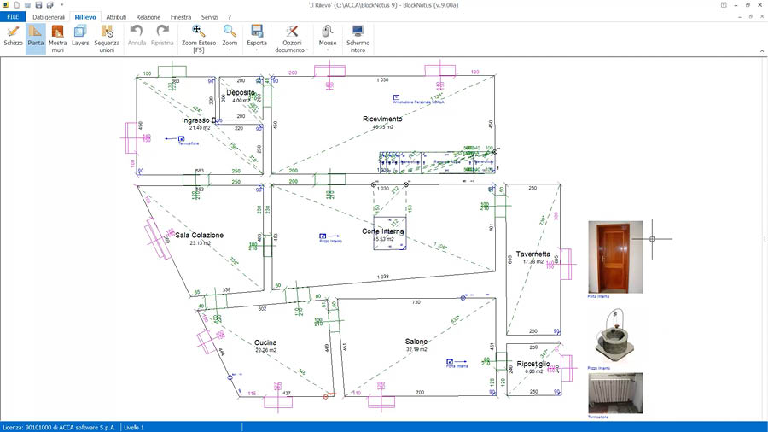Click the help question mark

pos(229,17)
